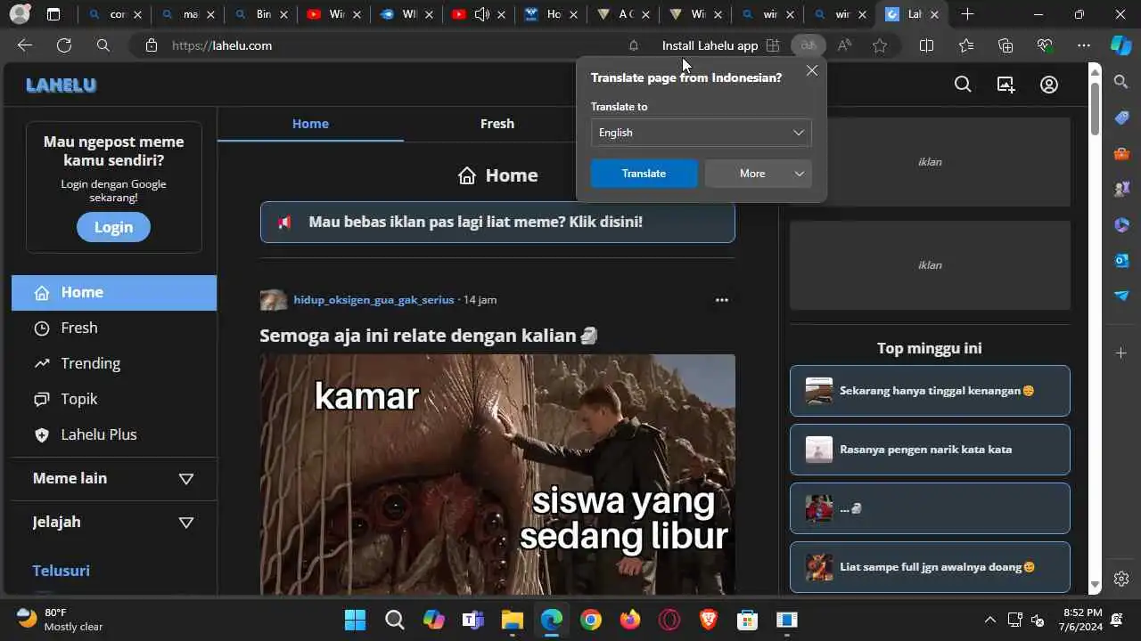The width and height of the screenshot is (1141, 641).
Task: Open the tab actions menu icon
Action: click(53, 14)
